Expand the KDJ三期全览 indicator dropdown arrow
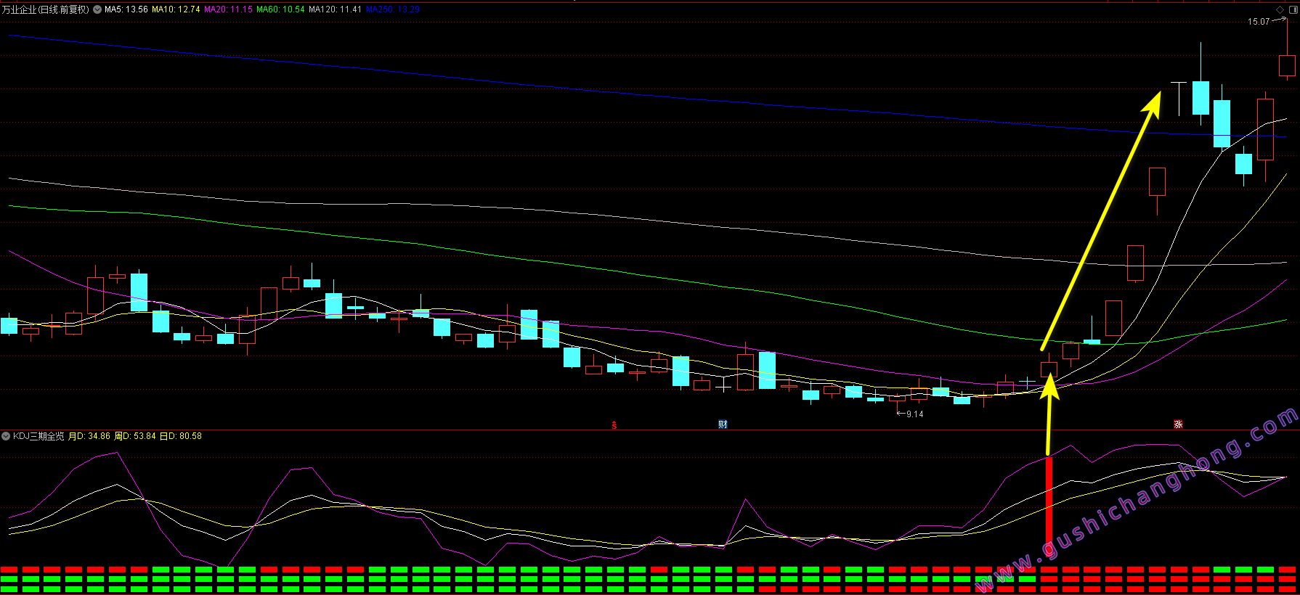 click(6, 436)
